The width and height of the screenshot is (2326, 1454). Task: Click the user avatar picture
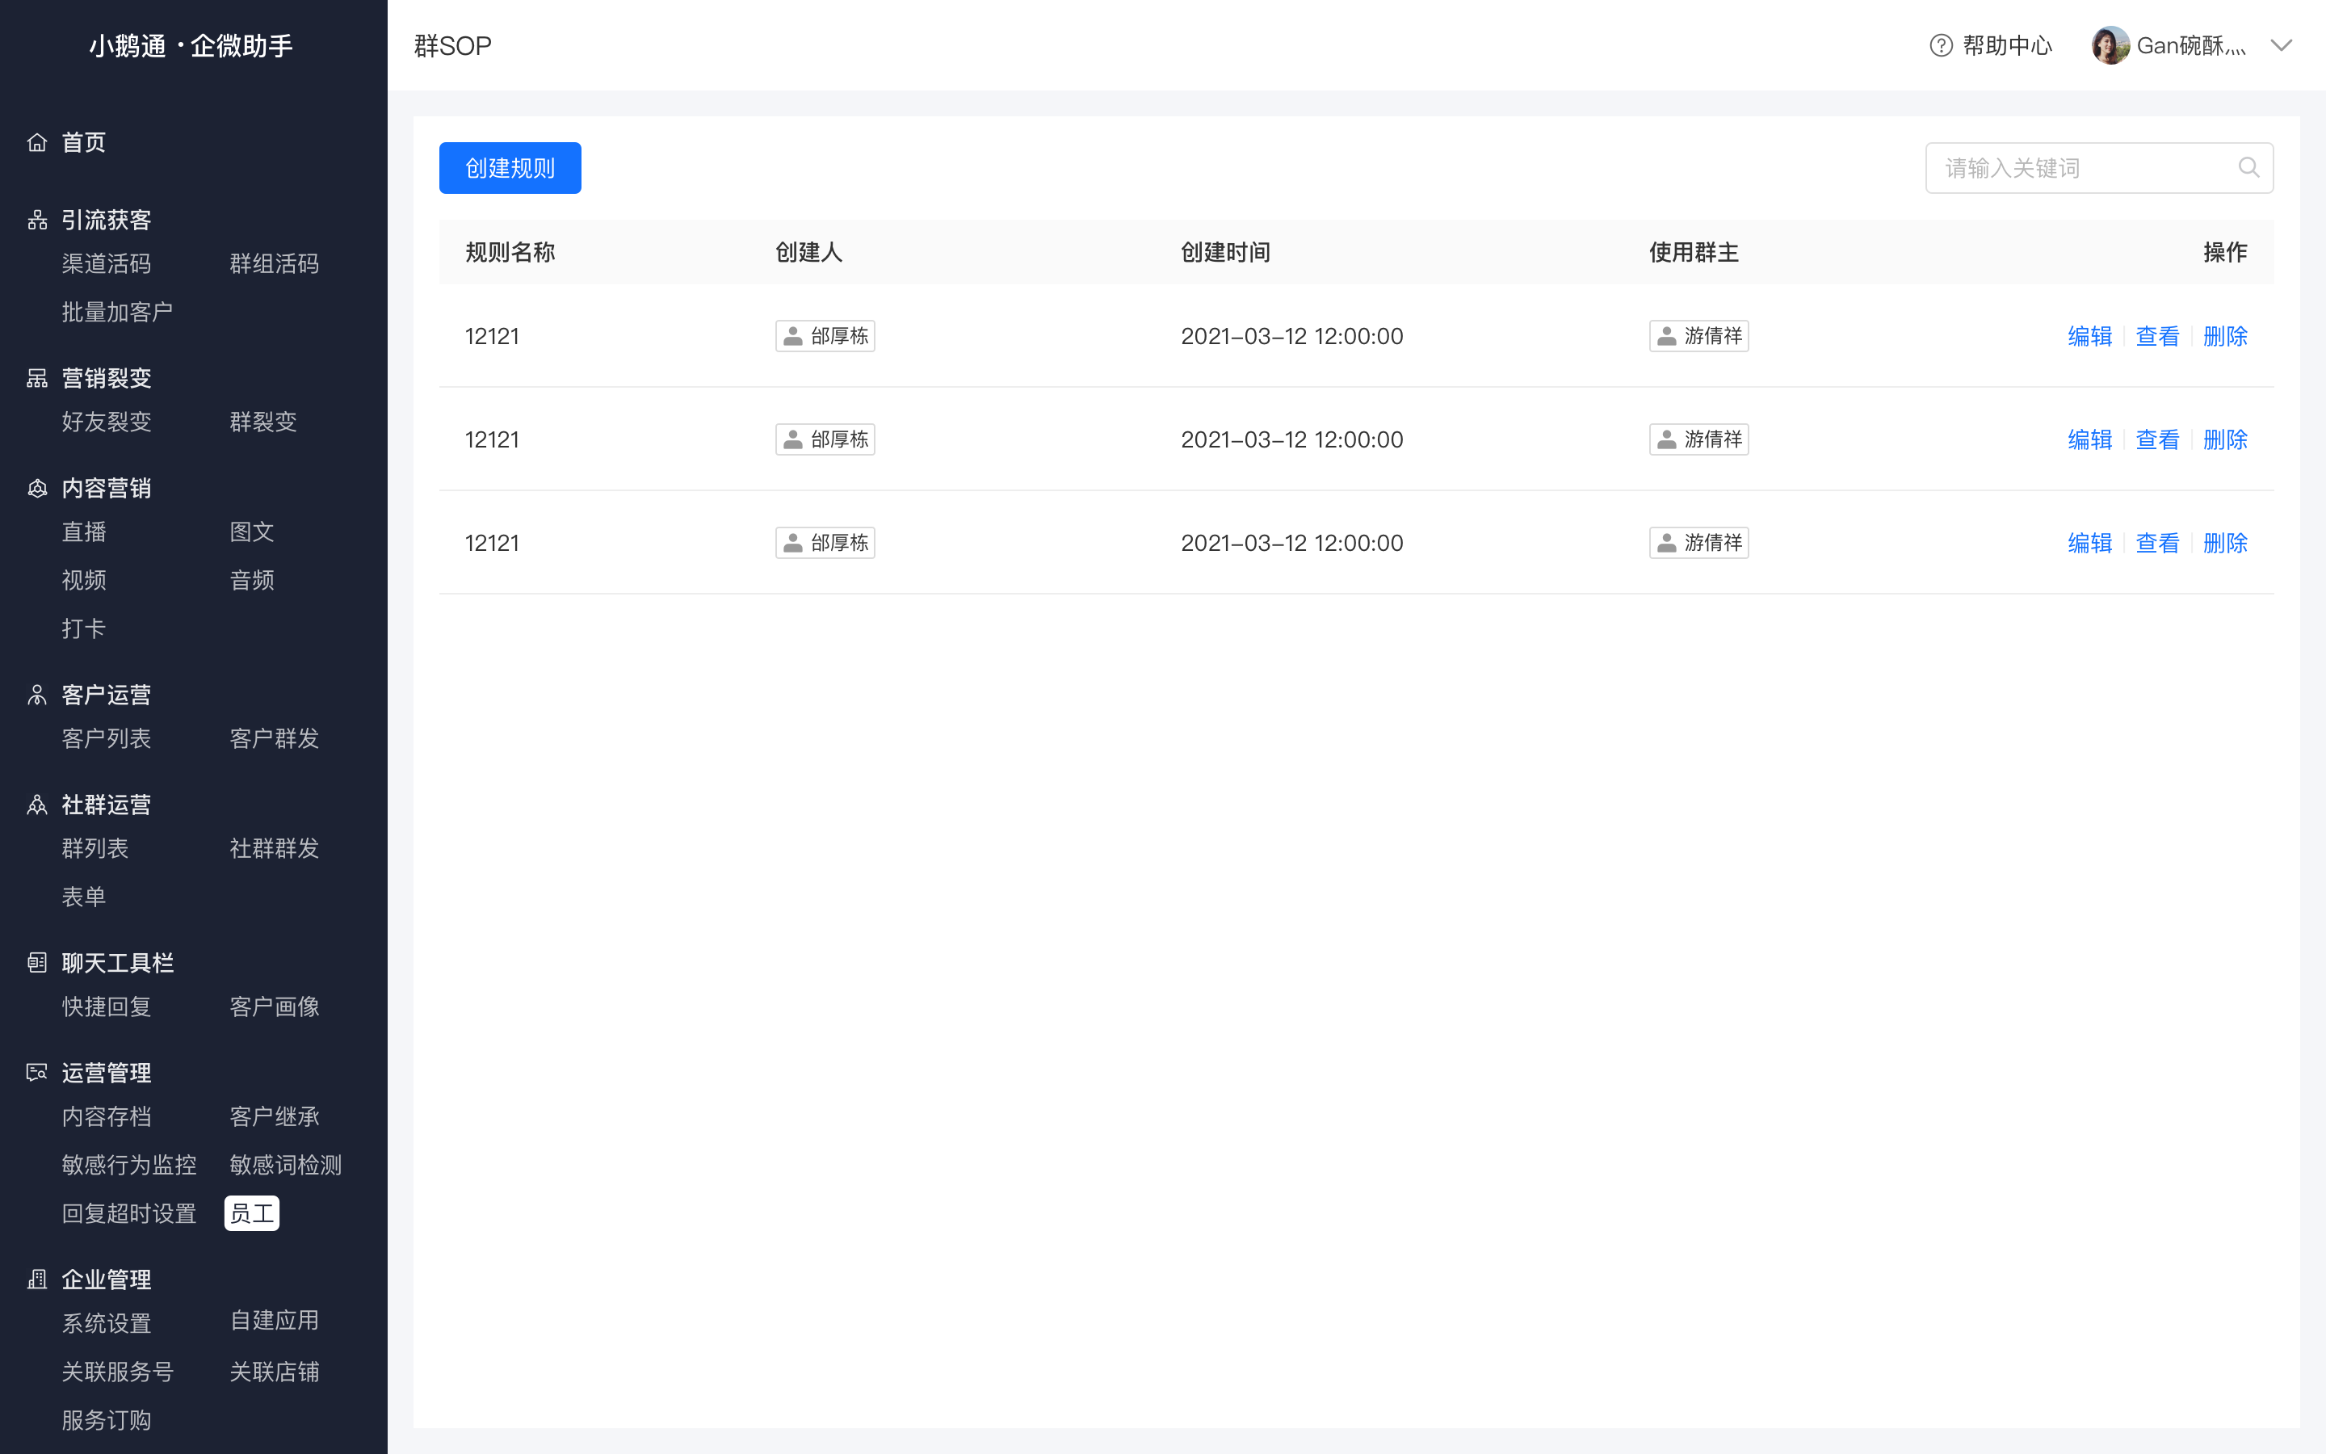[x=2110, y=45]
